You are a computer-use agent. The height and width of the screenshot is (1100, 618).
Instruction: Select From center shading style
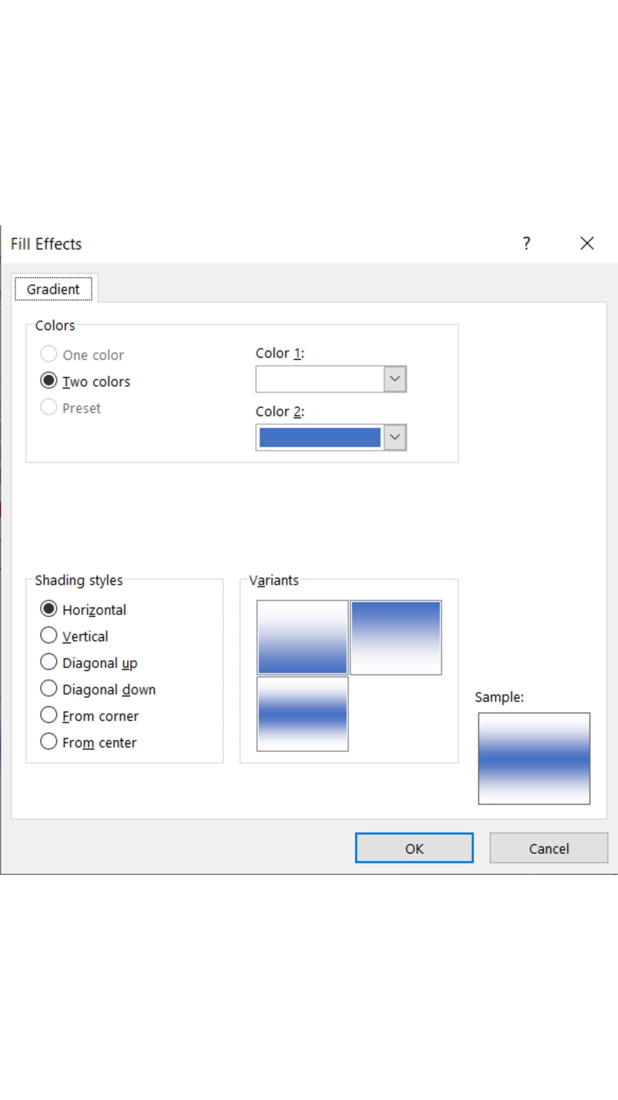pyautogui.click(x=49, y=742)
